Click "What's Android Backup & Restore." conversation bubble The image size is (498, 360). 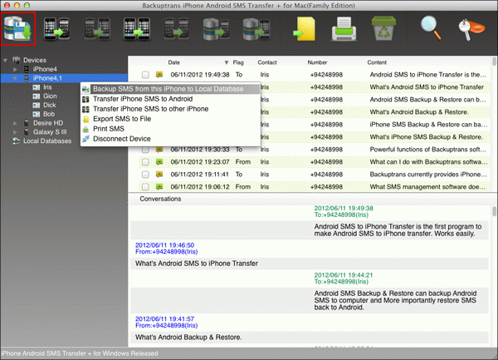point(310,337)
